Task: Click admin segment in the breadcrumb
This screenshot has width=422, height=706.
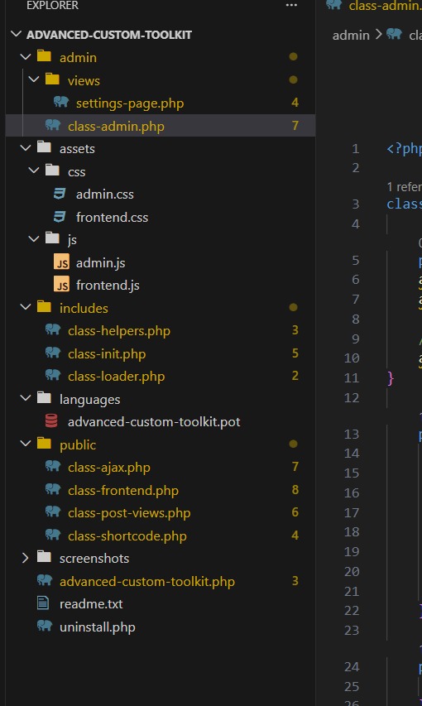Action: click(351, 35)
